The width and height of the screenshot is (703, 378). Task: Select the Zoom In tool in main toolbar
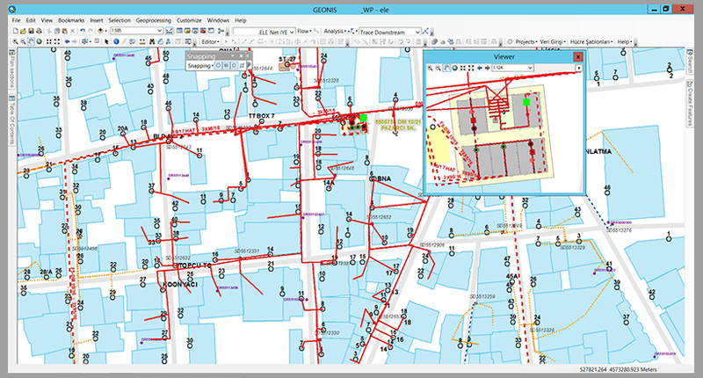click(x=15, y=41)
